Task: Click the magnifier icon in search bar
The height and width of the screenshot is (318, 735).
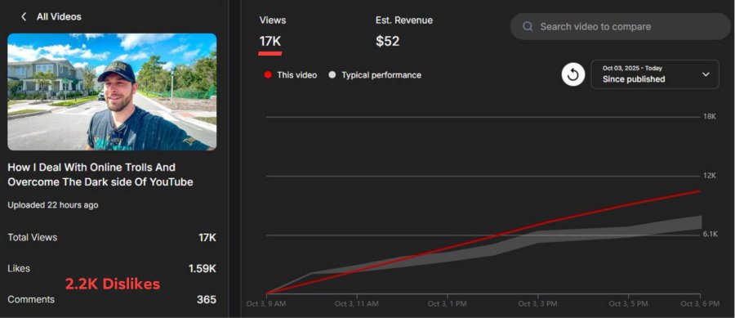Action: 528,27
